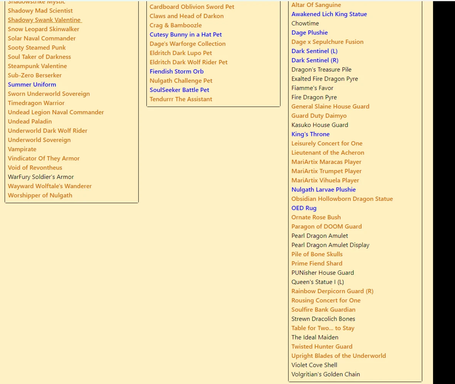
Task: Click Obsidian Hollowborn Dragon Statue link
Action: click(342, 199)
